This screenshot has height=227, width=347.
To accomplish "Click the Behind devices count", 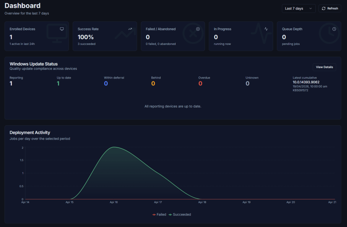I will [x=153, y=83].
